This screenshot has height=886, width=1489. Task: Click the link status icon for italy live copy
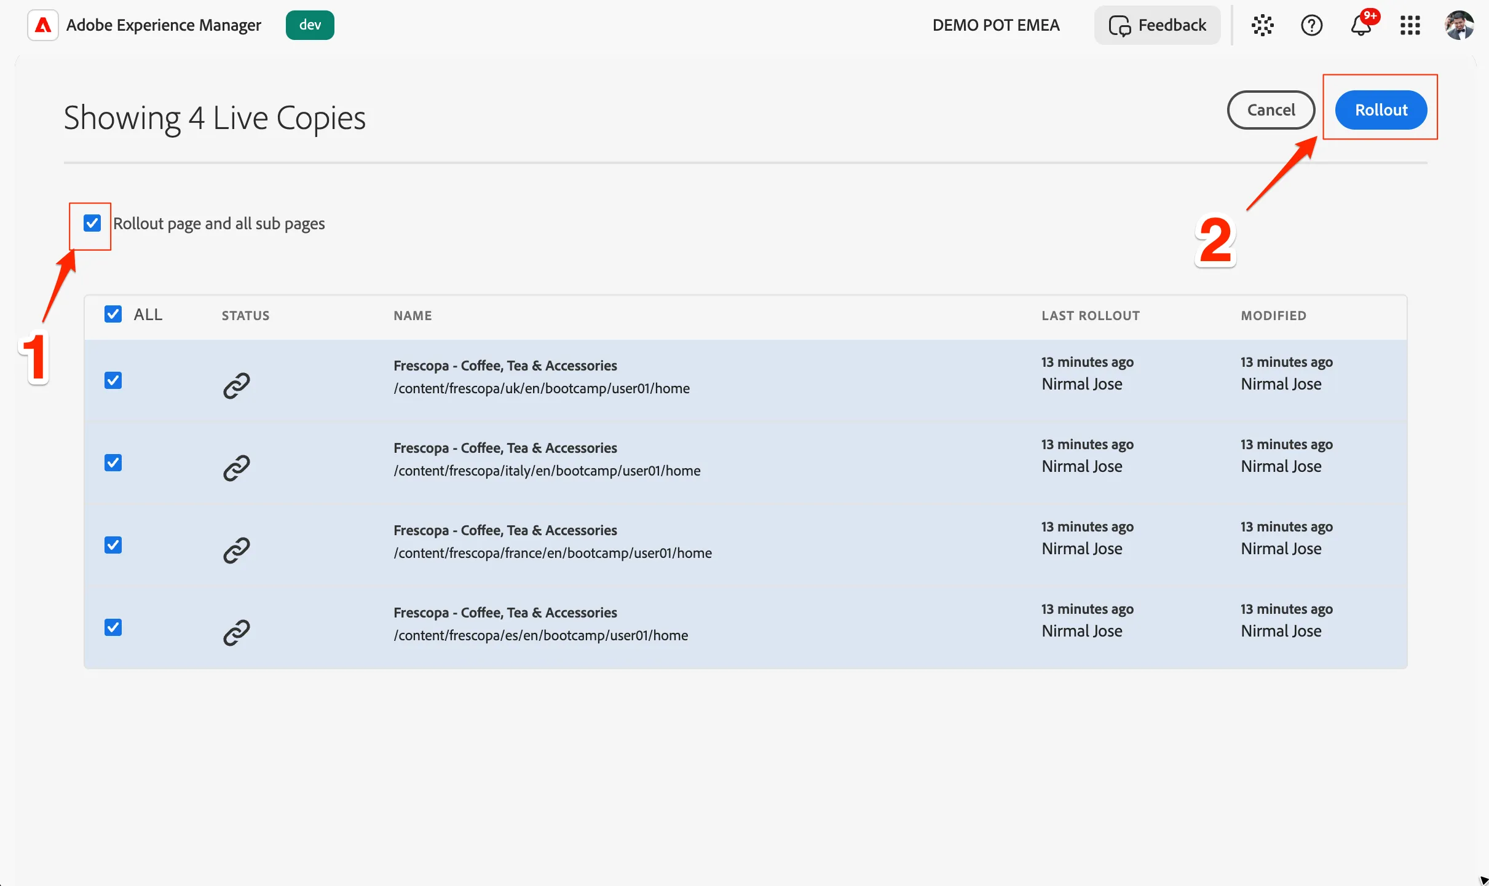[x=236, y=468]
